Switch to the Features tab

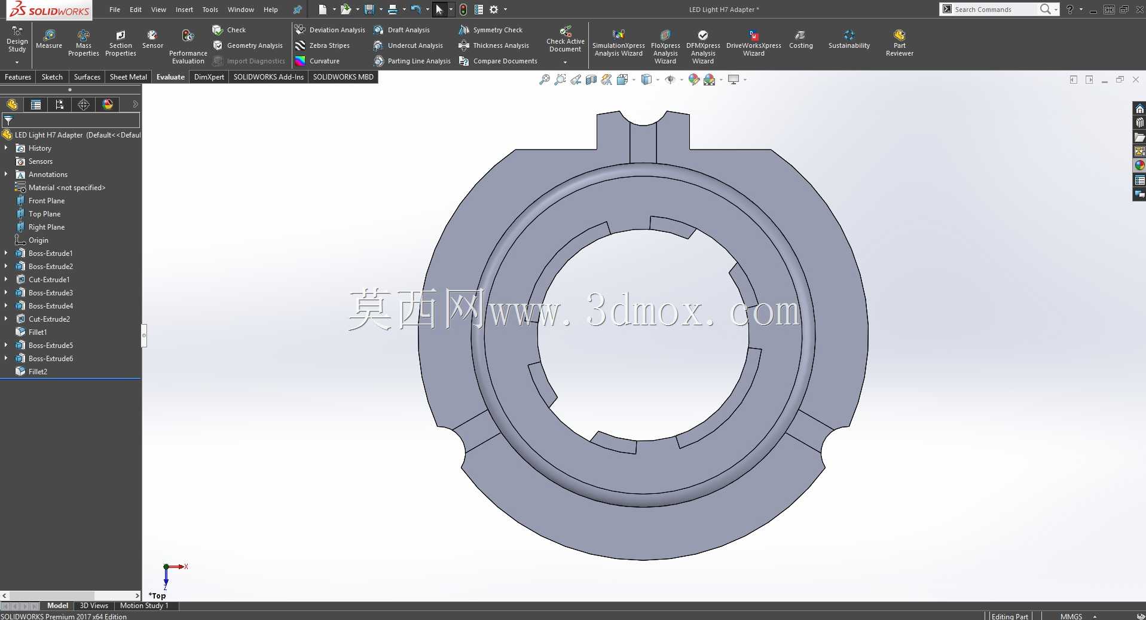(x=18, y=77)
